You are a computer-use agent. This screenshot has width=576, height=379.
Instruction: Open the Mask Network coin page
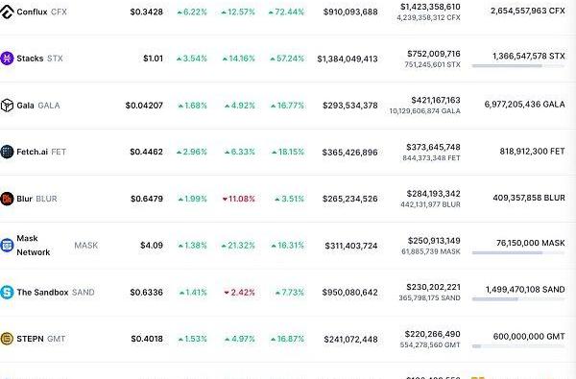[58, 246]
